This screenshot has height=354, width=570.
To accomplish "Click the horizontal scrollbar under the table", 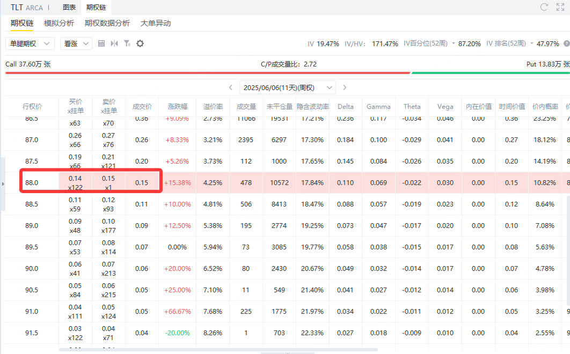I will pos(218,350).
